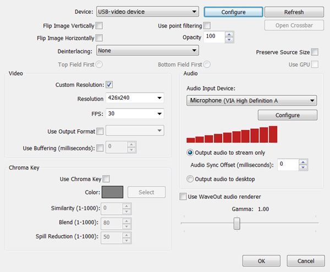This screenshot has width=330, height=272.
Task: Open the FPS dropdown showing 30
Action: click(135, 113)
